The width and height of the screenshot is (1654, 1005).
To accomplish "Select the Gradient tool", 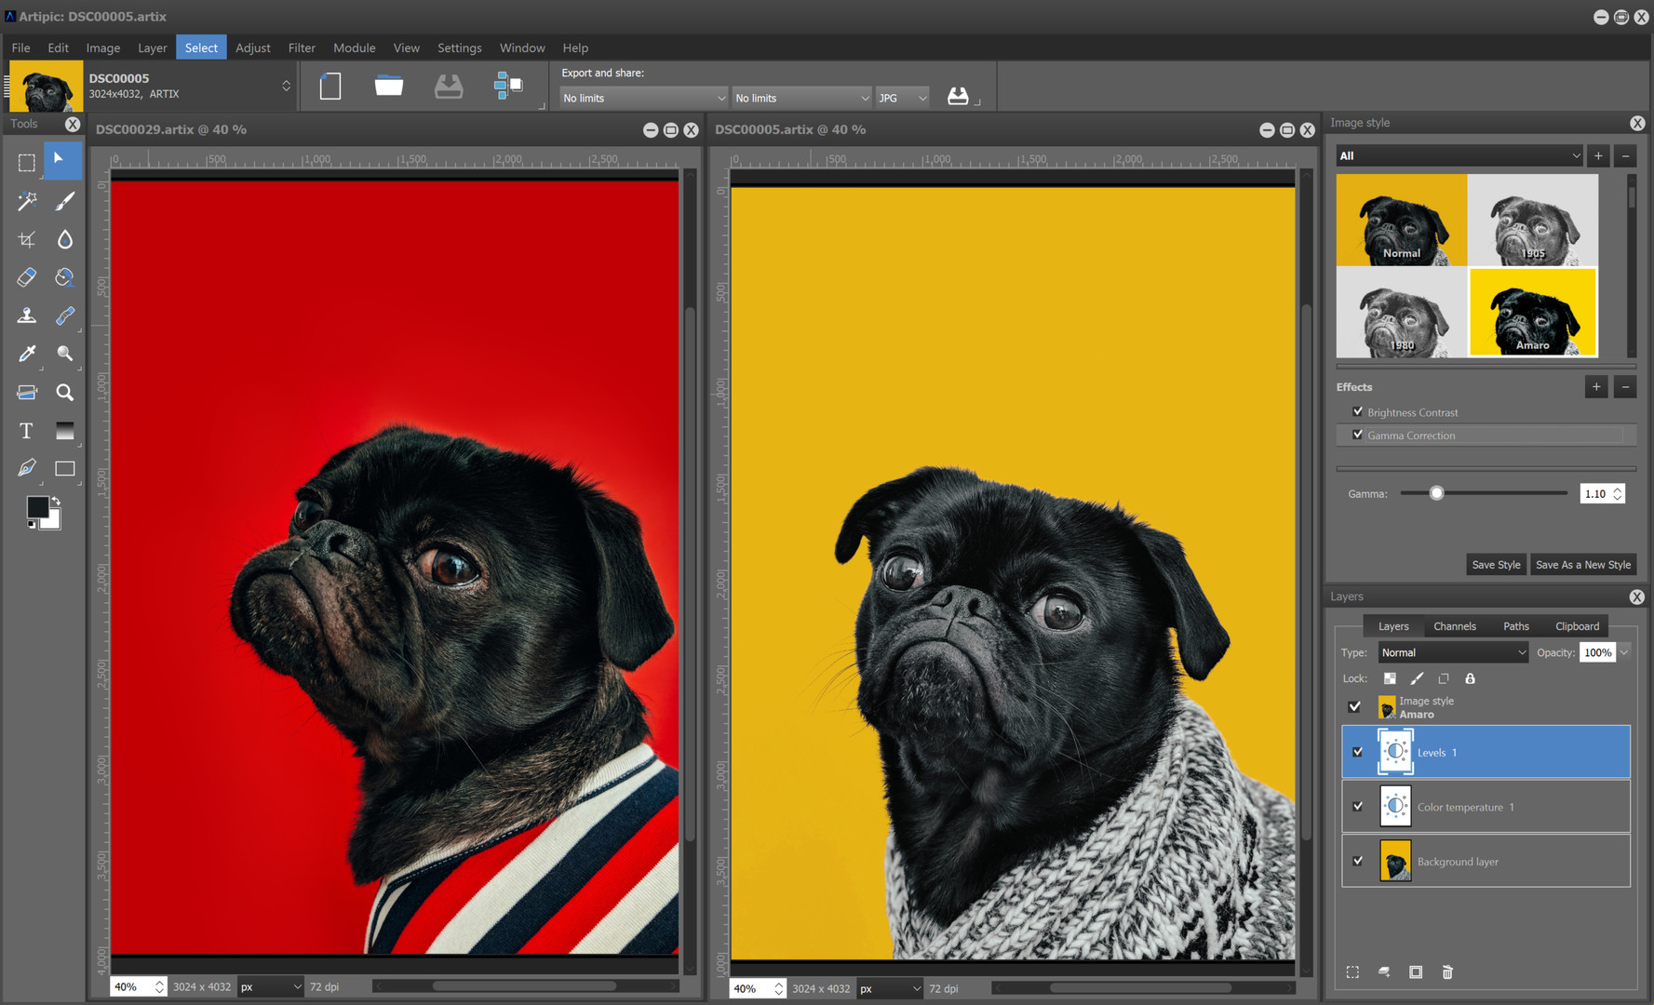I will point(64,431).
